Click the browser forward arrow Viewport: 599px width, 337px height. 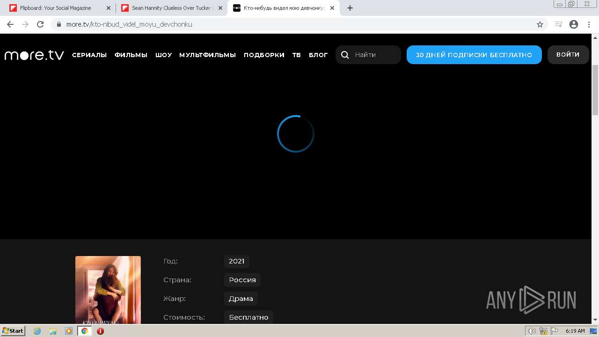(x=25, y=24)
